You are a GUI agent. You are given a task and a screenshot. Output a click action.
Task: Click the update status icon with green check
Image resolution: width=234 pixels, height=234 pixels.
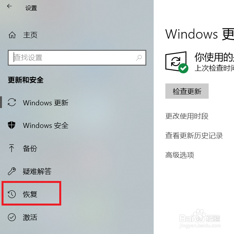coord(177,62)
